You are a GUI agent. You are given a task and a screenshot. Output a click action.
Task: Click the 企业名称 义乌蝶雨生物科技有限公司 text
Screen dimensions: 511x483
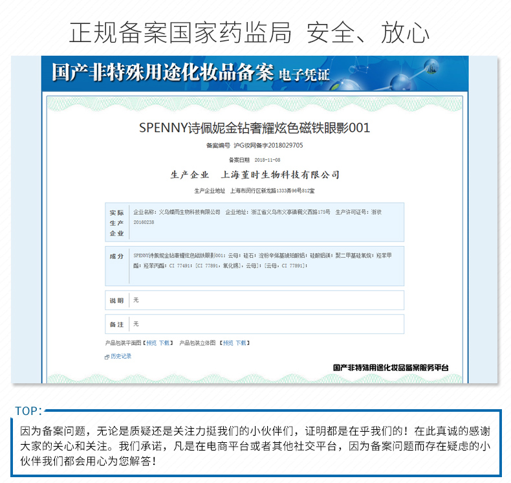click(177, 212)
